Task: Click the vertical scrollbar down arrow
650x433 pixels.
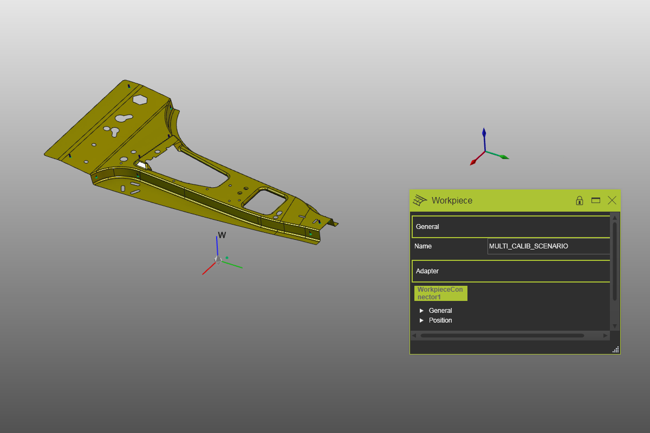Action: pyautogui.click(x=615, y=326)
